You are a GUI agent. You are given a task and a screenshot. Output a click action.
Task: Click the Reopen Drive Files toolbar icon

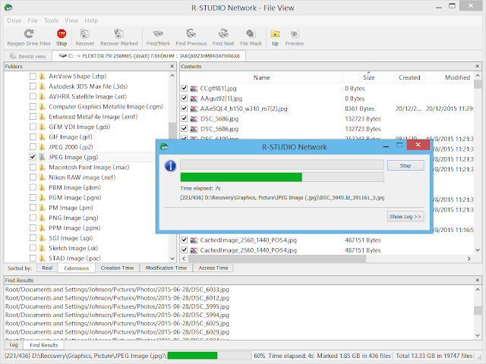[x=29, y=33]
